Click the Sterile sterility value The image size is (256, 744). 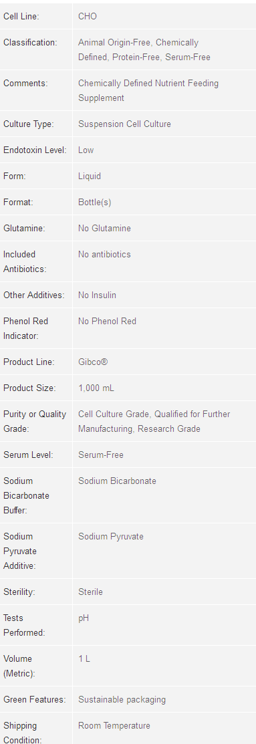click(90, 592)
